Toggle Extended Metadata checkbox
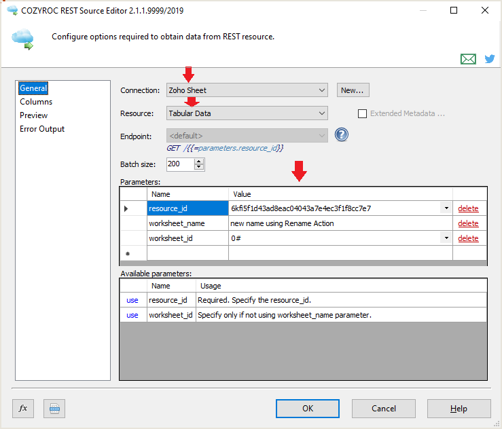The width and height of the screenshot is (502, 429). 362,113
